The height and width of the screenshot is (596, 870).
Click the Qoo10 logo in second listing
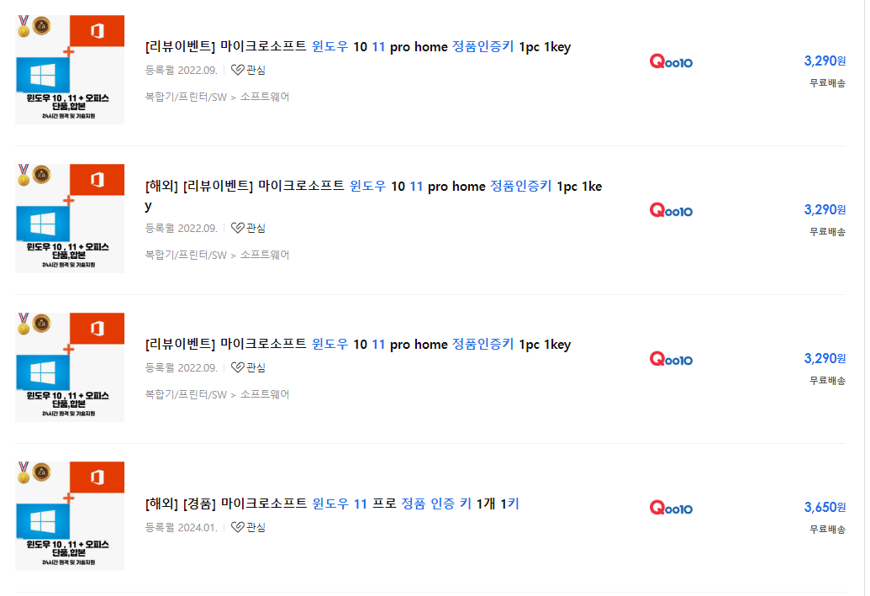tap(671, 210)
